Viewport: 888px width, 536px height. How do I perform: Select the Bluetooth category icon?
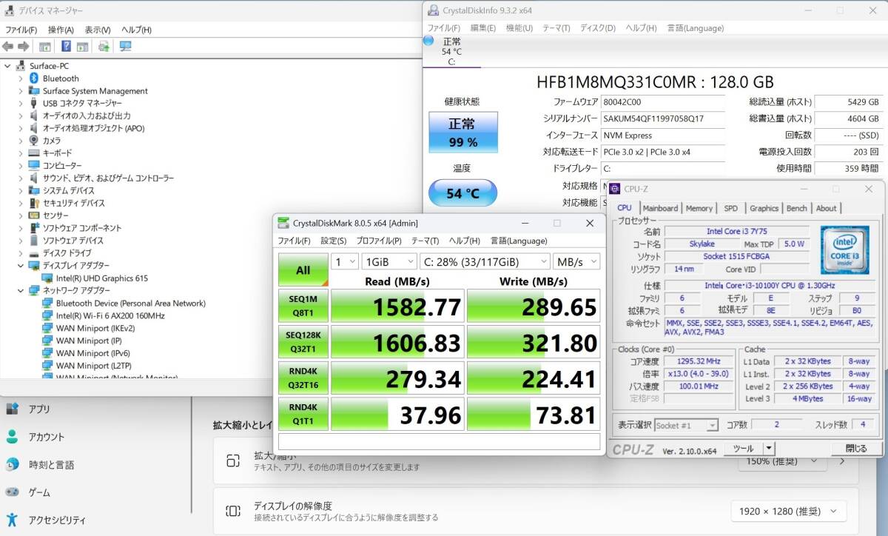(34, 78)
